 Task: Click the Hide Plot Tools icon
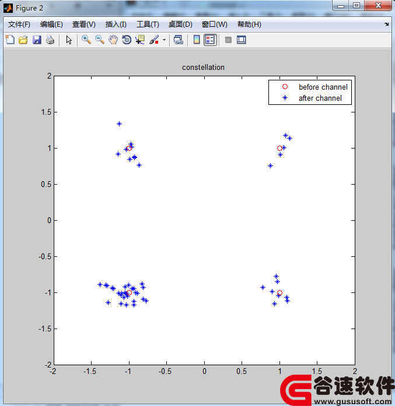pyautogui.click(x=228, y=40)
